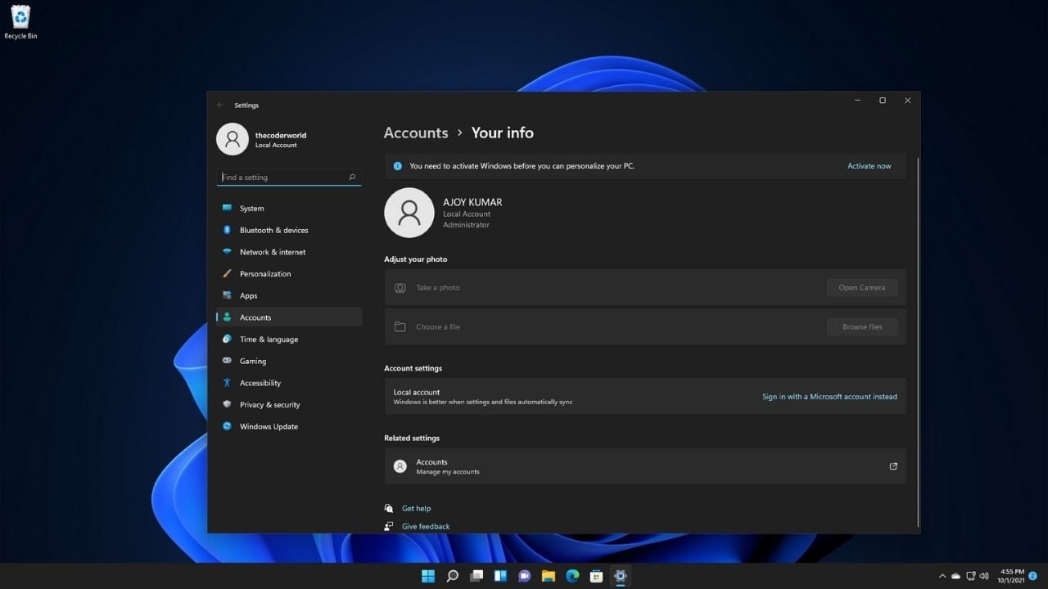Click the Open Camera button
The height and width of the screenshot is (589, 1048).
(x=862, y=287)
